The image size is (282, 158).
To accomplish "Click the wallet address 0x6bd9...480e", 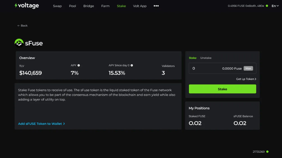I will click(255, 6).
